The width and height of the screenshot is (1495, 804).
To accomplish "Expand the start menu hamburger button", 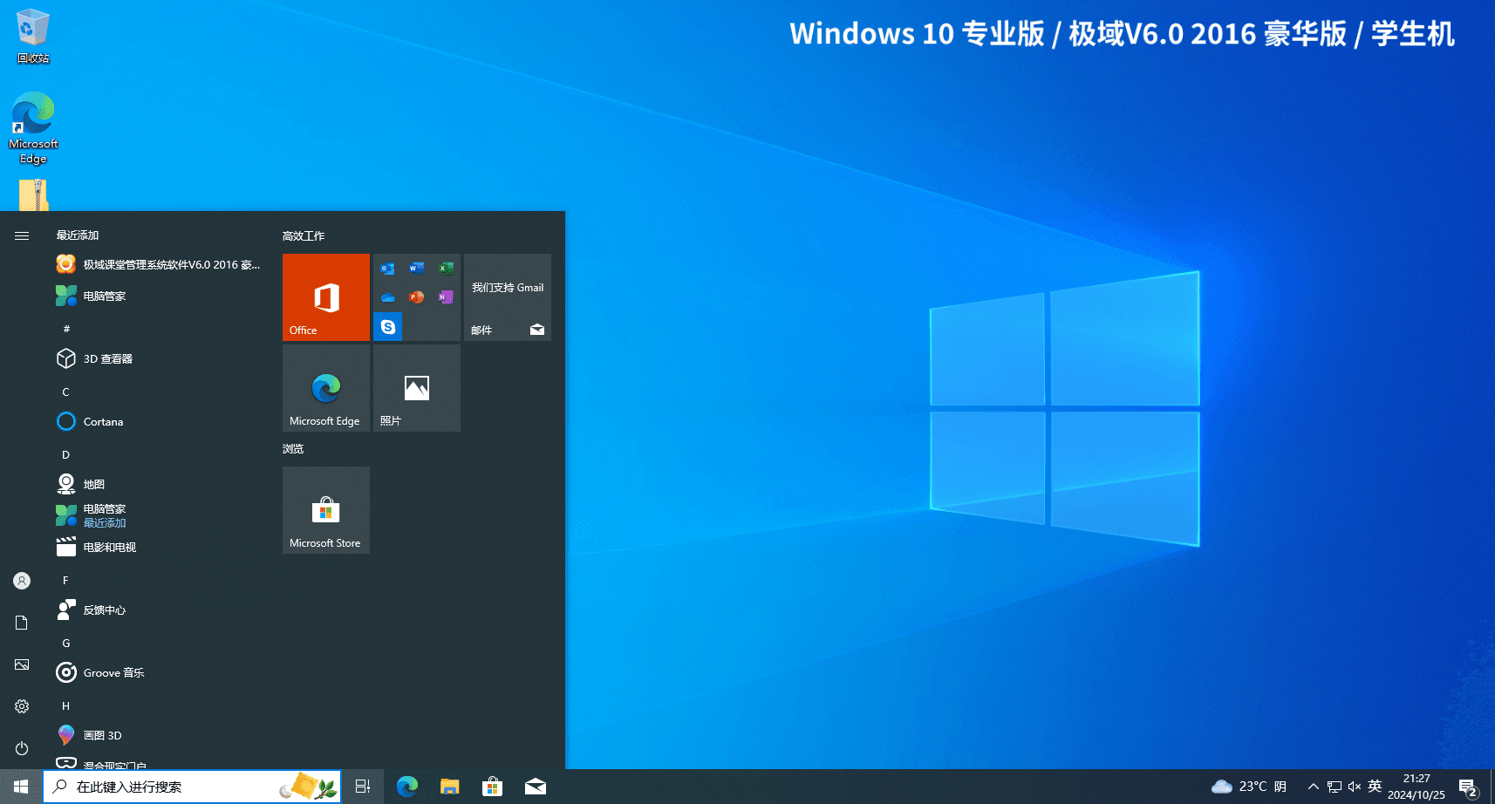I will [x=22, y=235].
